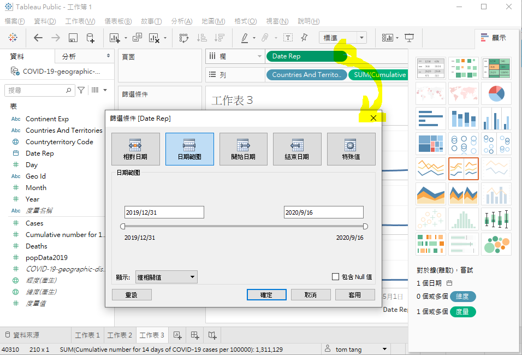Click the date range slider track
Viewport: 522px width, 355px height.
244,227
